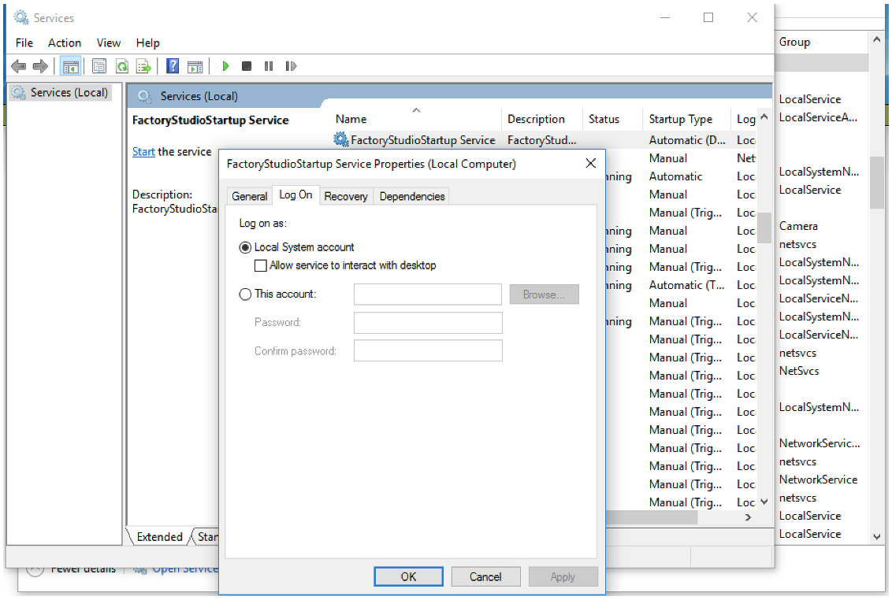Open Help using the blue question mark icon
The height and width of the screenshot is (600, 892).
tap(173, 67)
